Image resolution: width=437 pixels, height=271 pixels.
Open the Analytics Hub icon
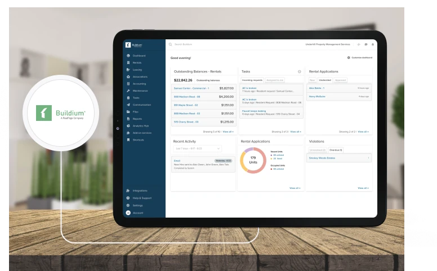(x=128, y=126)
